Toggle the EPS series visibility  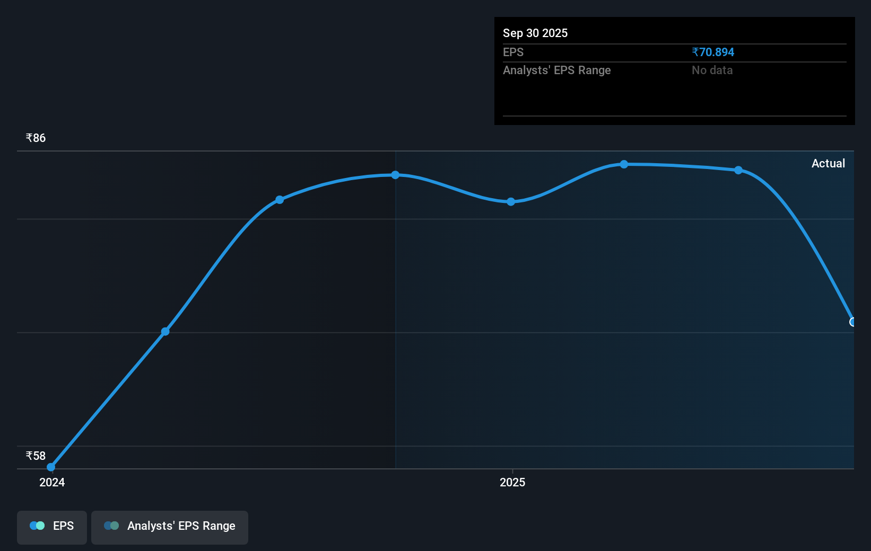point(51,527)
